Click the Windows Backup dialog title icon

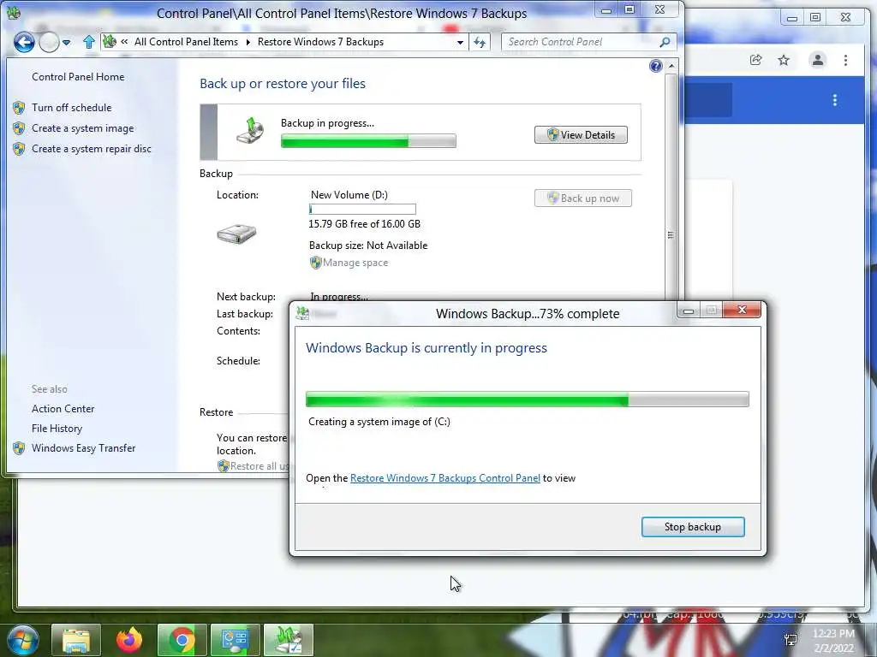point(302,313)
